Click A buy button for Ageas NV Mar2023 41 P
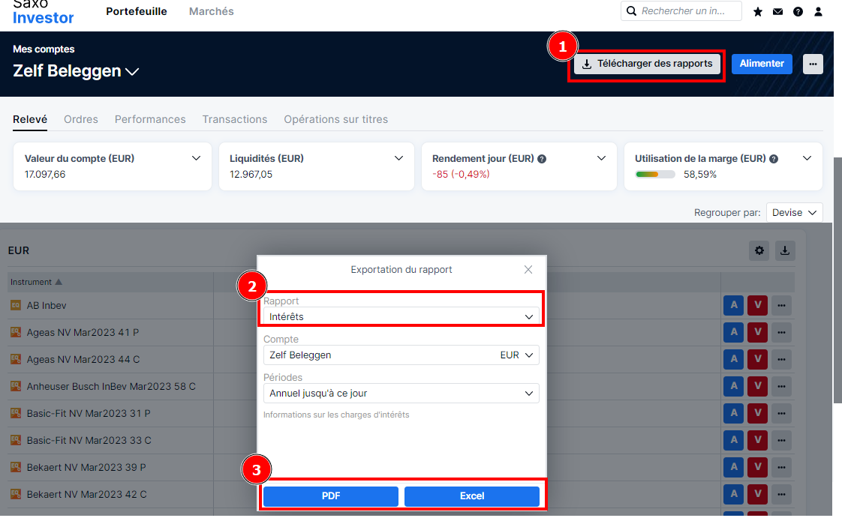The image size is (842, 518). tap(733, 332)
